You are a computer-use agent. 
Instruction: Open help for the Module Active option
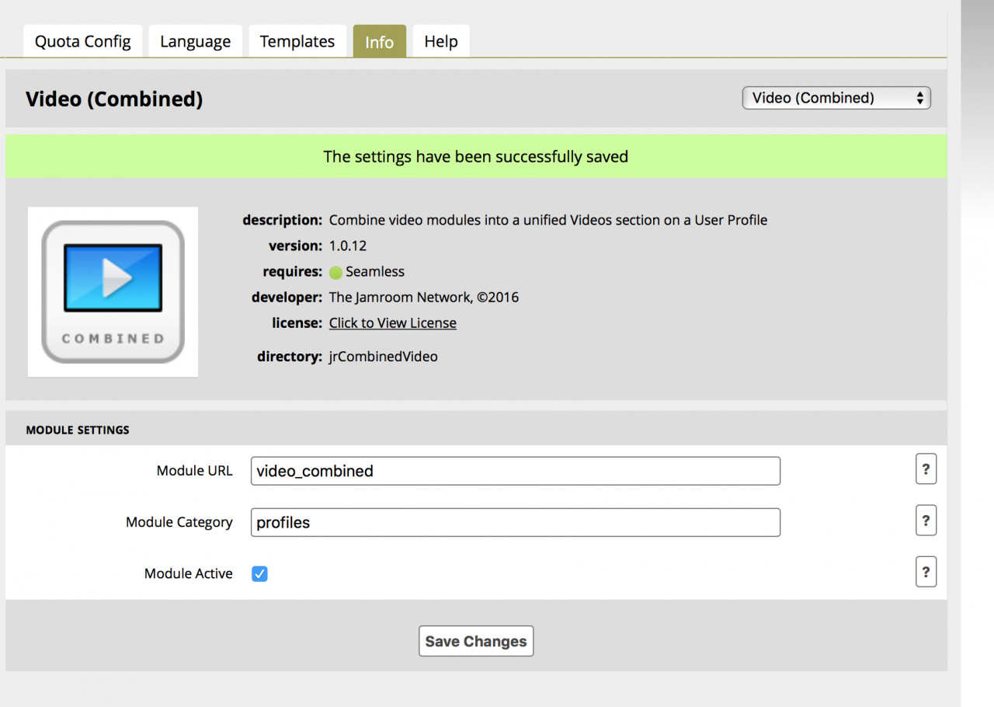[x=926, y=573]
